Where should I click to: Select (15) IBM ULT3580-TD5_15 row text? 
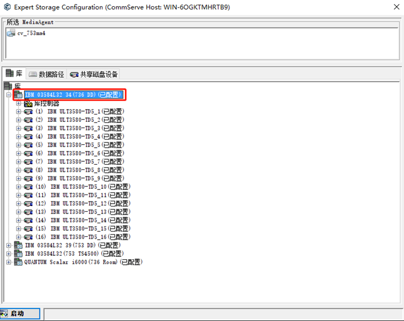pos(83,229)
